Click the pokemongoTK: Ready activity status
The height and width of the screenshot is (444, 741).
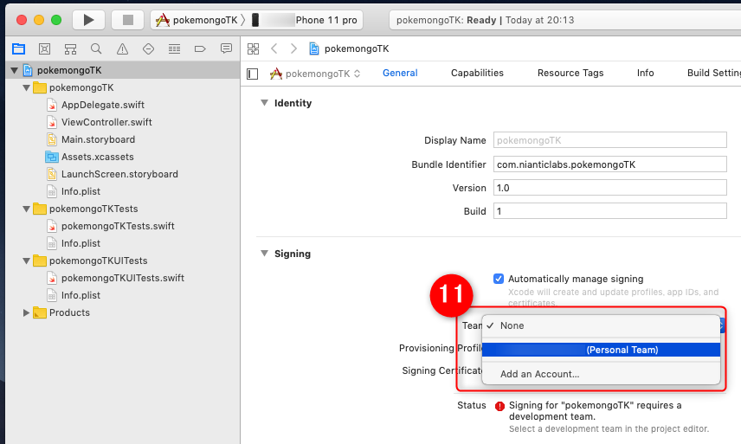pos(486,20)
